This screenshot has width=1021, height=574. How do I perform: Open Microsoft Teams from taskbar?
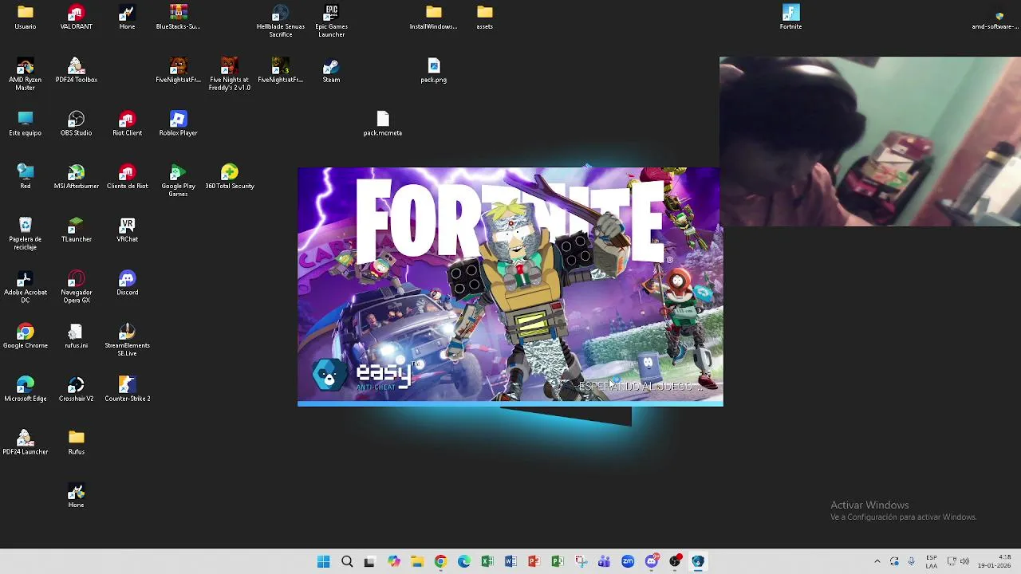(x=604, y=561)
